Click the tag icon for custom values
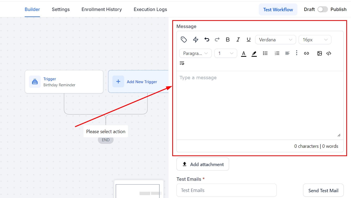Viewport: 351px width, 198px height. pos(184,39)
